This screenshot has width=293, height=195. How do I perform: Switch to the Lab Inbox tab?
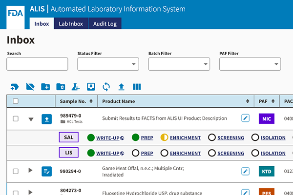click(71, 23)
